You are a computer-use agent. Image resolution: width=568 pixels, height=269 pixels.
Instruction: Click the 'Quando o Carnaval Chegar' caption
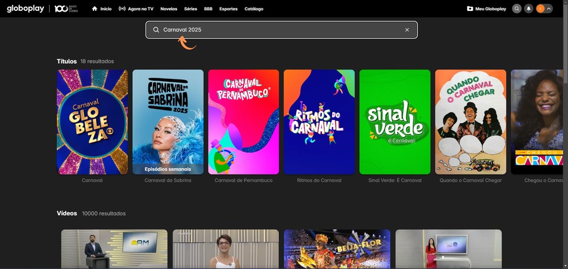pyautogui.click(x=470, y=180)
